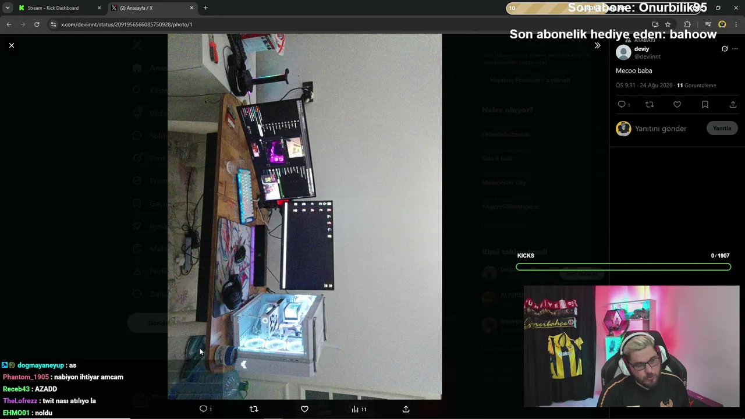Install app icon in the address bar
745x419 pixels.
[655, 24]
